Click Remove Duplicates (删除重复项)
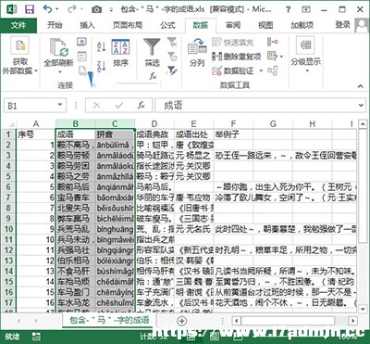The height and width of the screenshot is (344, 370). click(237, 57)
